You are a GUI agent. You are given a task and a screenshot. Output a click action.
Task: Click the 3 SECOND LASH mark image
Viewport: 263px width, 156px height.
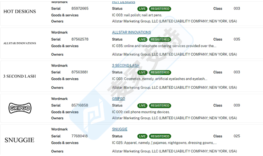tap(19, 76)
